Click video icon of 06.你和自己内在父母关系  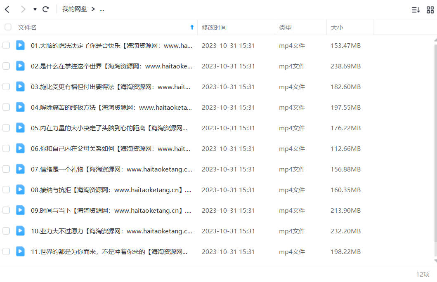pyautogui.click(x=20, y=148)
